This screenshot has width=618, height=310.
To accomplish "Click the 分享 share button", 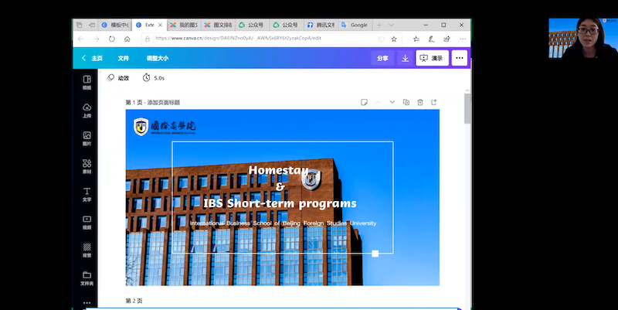I will pos(382,58).
